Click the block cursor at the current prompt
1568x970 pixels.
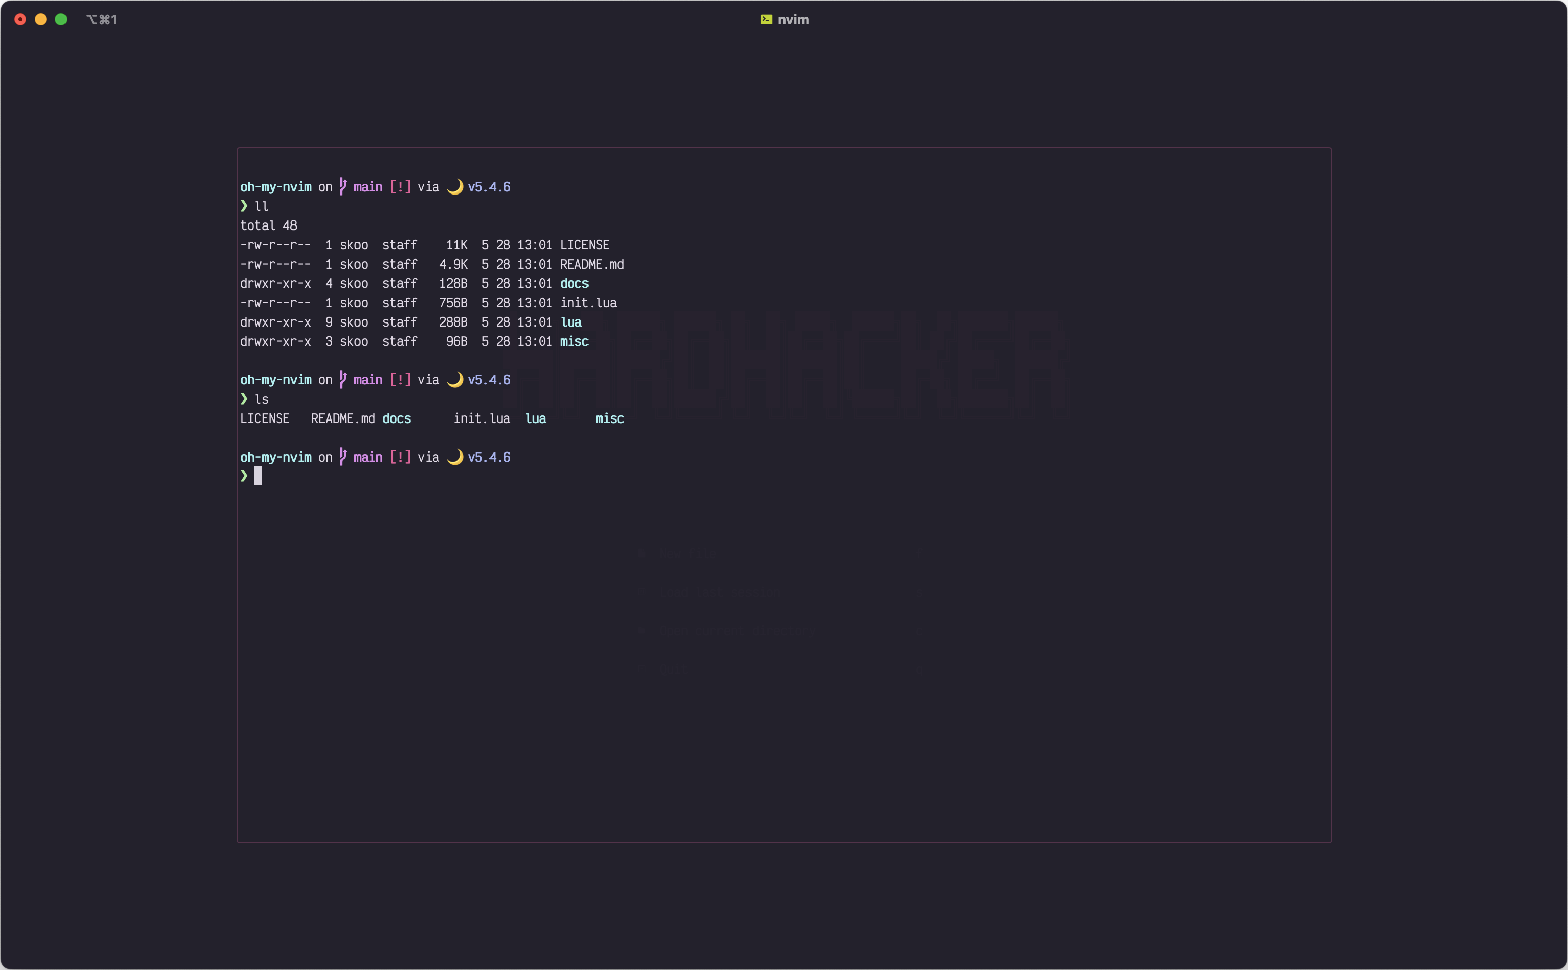(x=258, y=476)
